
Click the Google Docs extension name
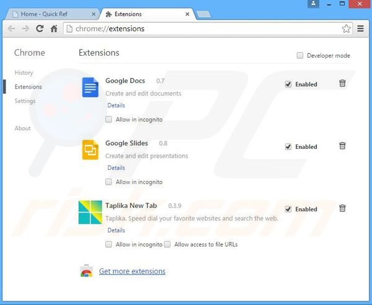125,81
